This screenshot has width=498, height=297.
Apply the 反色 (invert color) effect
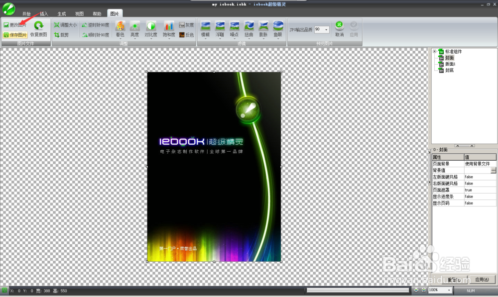click(x=186, y=35)
